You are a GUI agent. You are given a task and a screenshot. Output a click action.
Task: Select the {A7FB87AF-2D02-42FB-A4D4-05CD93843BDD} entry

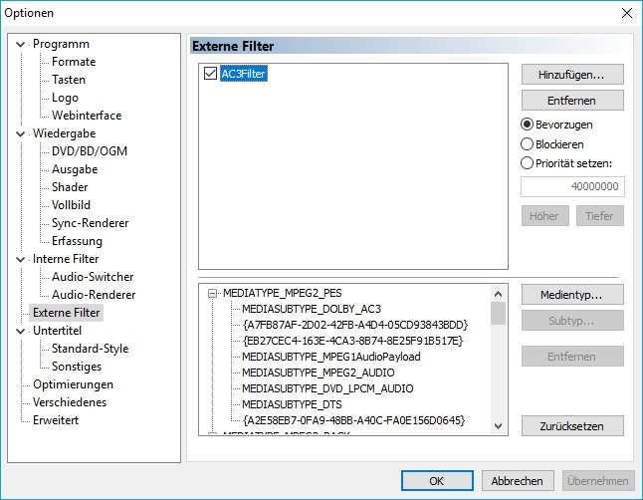pyautogui.click(x=354, y=325)
